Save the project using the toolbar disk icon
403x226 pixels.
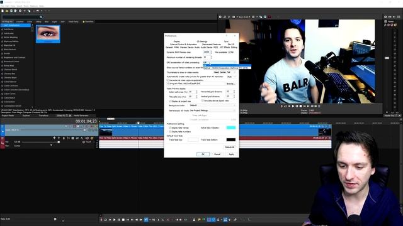(11, 11)
